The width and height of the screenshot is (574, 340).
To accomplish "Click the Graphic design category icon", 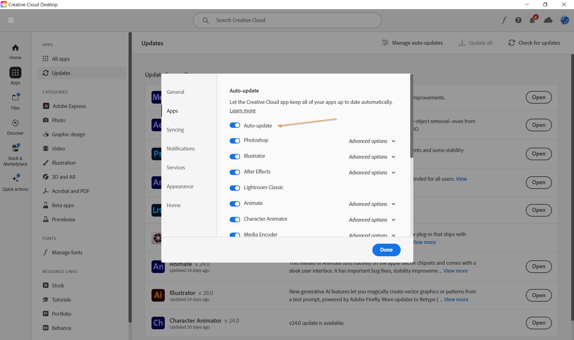I will coord(46,134).
